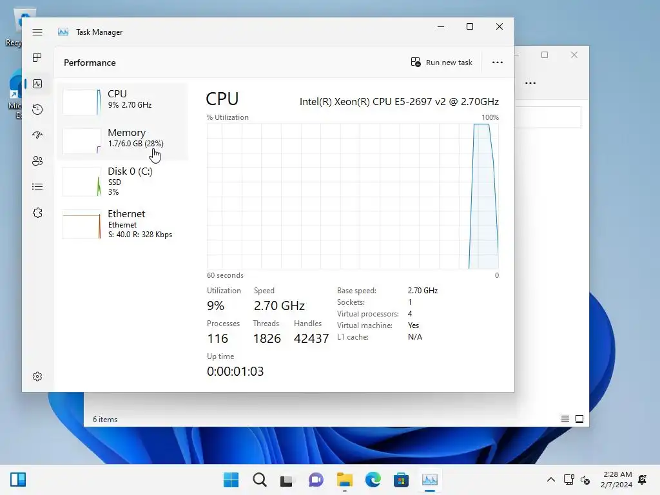660x495 pixels.
Task: Expand the hidden system tray icons chevron
Action: tap(550, 480)
